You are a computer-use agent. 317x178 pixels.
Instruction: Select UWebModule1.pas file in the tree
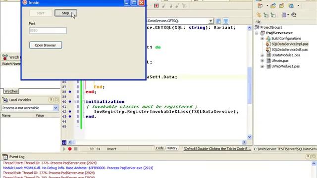tap(285, 66)
